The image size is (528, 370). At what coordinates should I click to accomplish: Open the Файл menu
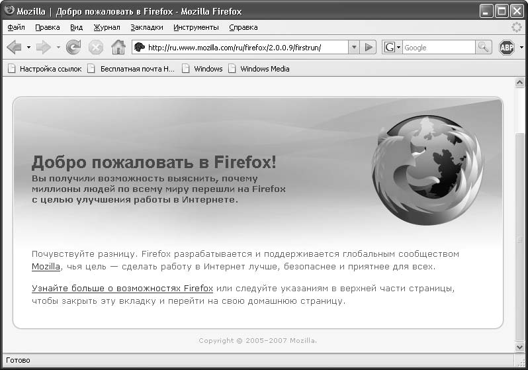point(16,27)
